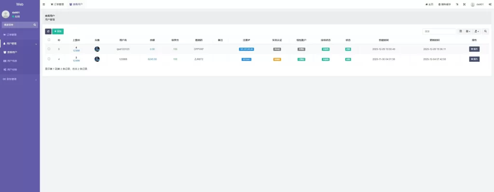Click the home icon in top bar
Screen dimensions: 494x192
426,4
